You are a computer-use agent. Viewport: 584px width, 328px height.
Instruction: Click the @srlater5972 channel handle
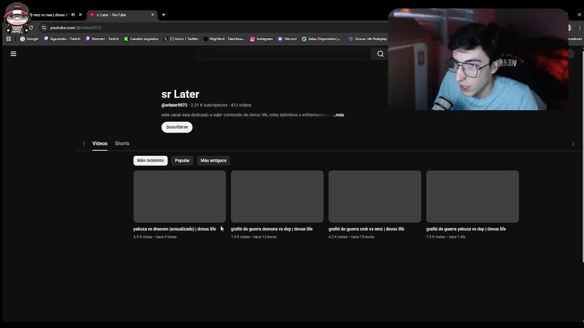point(174,105)
